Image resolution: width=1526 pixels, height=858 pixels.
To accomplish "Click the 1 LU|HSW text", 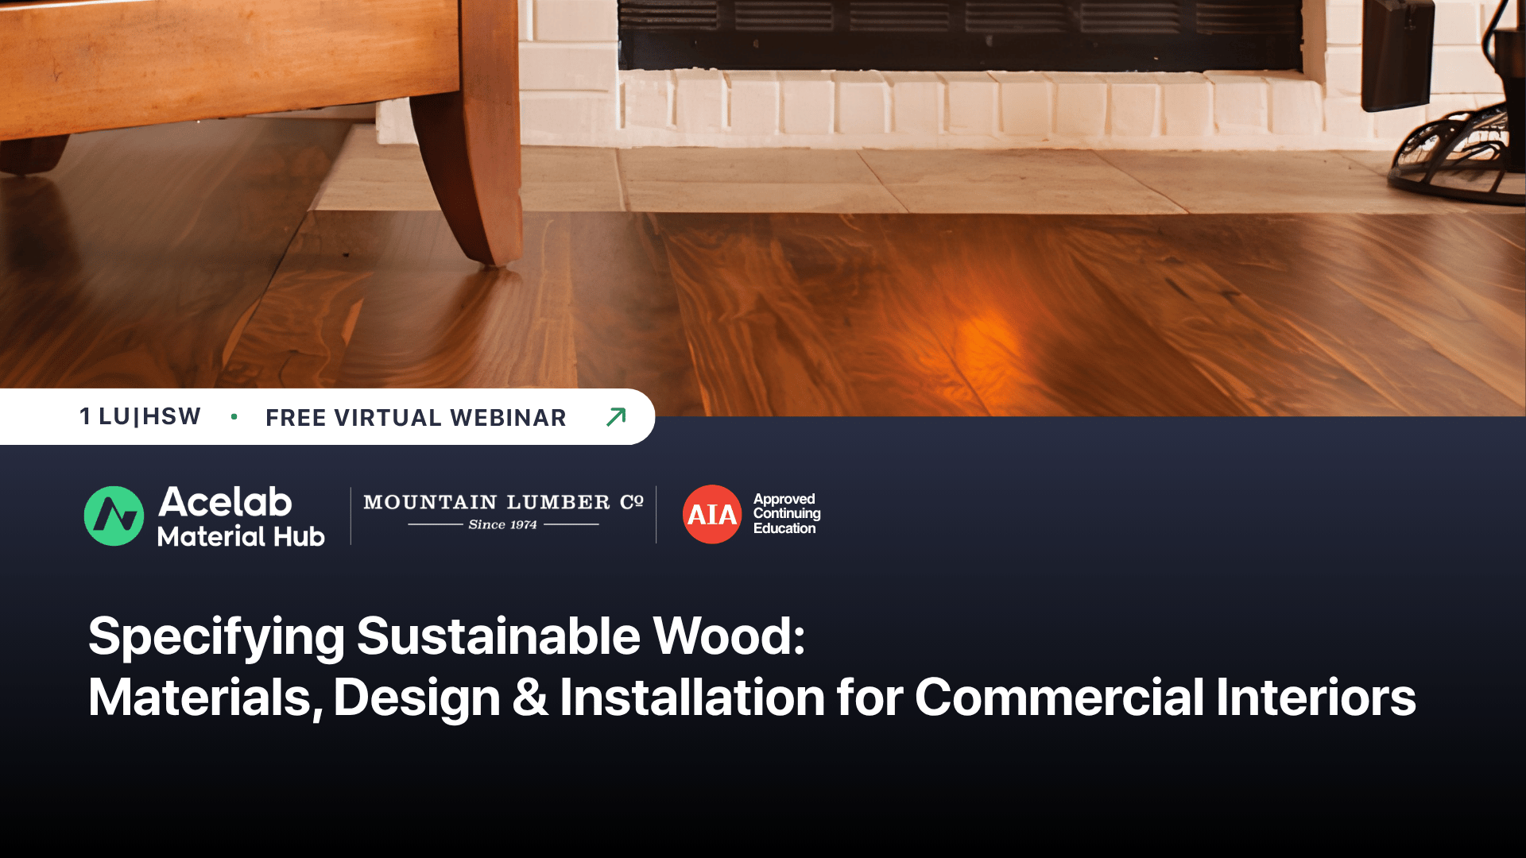I will [140, 416].
